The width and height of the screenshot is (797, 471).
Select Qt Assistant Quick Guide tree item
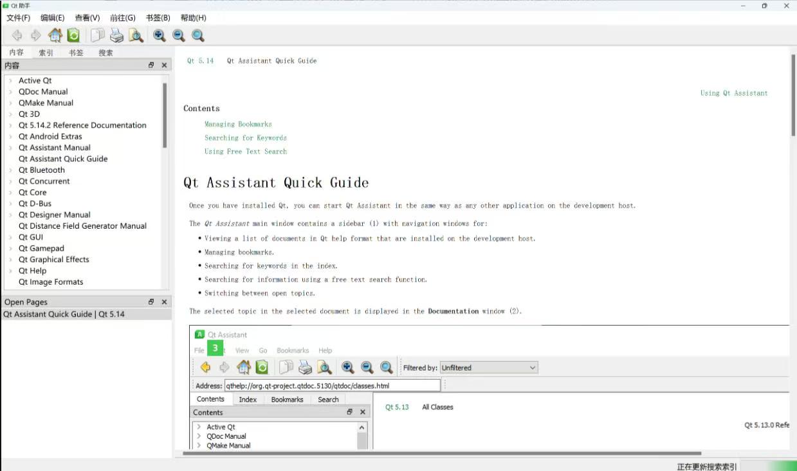tap(63, 159)
